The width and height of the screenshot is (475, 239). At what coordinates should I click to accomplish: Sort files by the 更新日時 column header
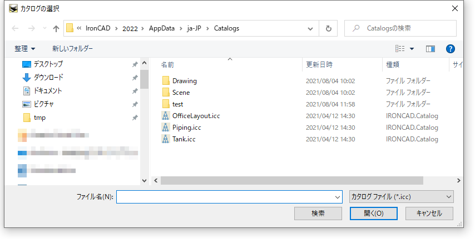[320, 65]
